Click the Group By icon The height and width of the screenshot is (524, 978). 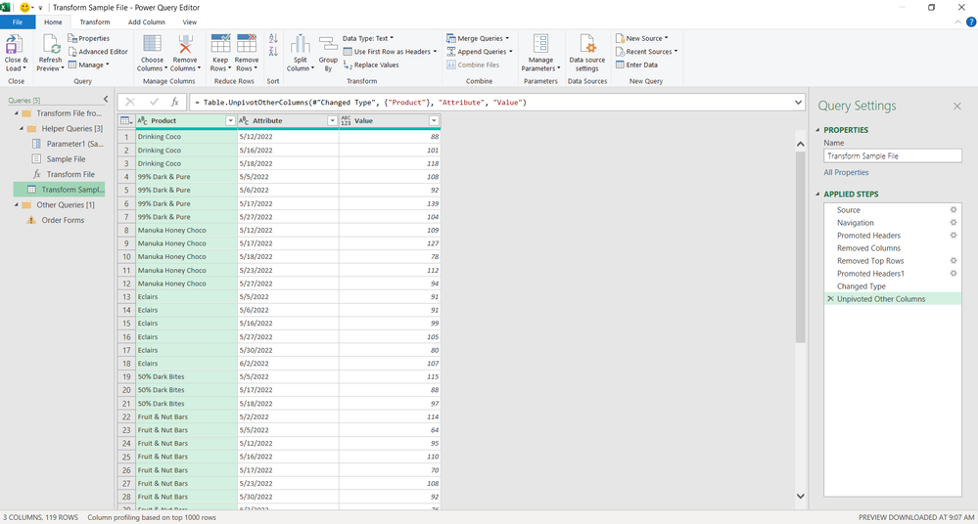(x=328, y=45)
